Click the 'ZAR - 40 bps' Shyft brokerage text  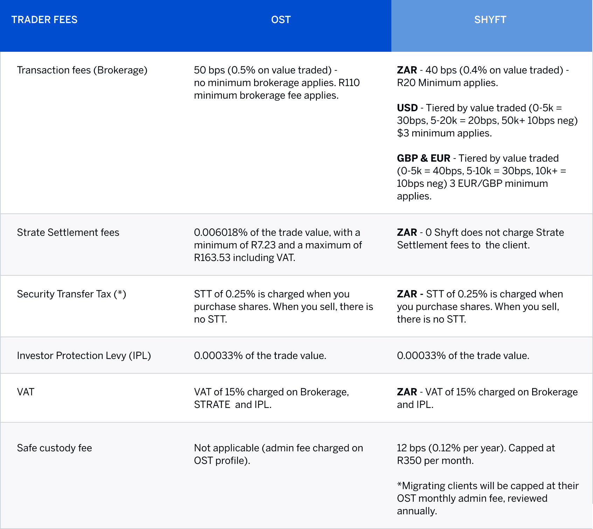click(x=483, y=76)
